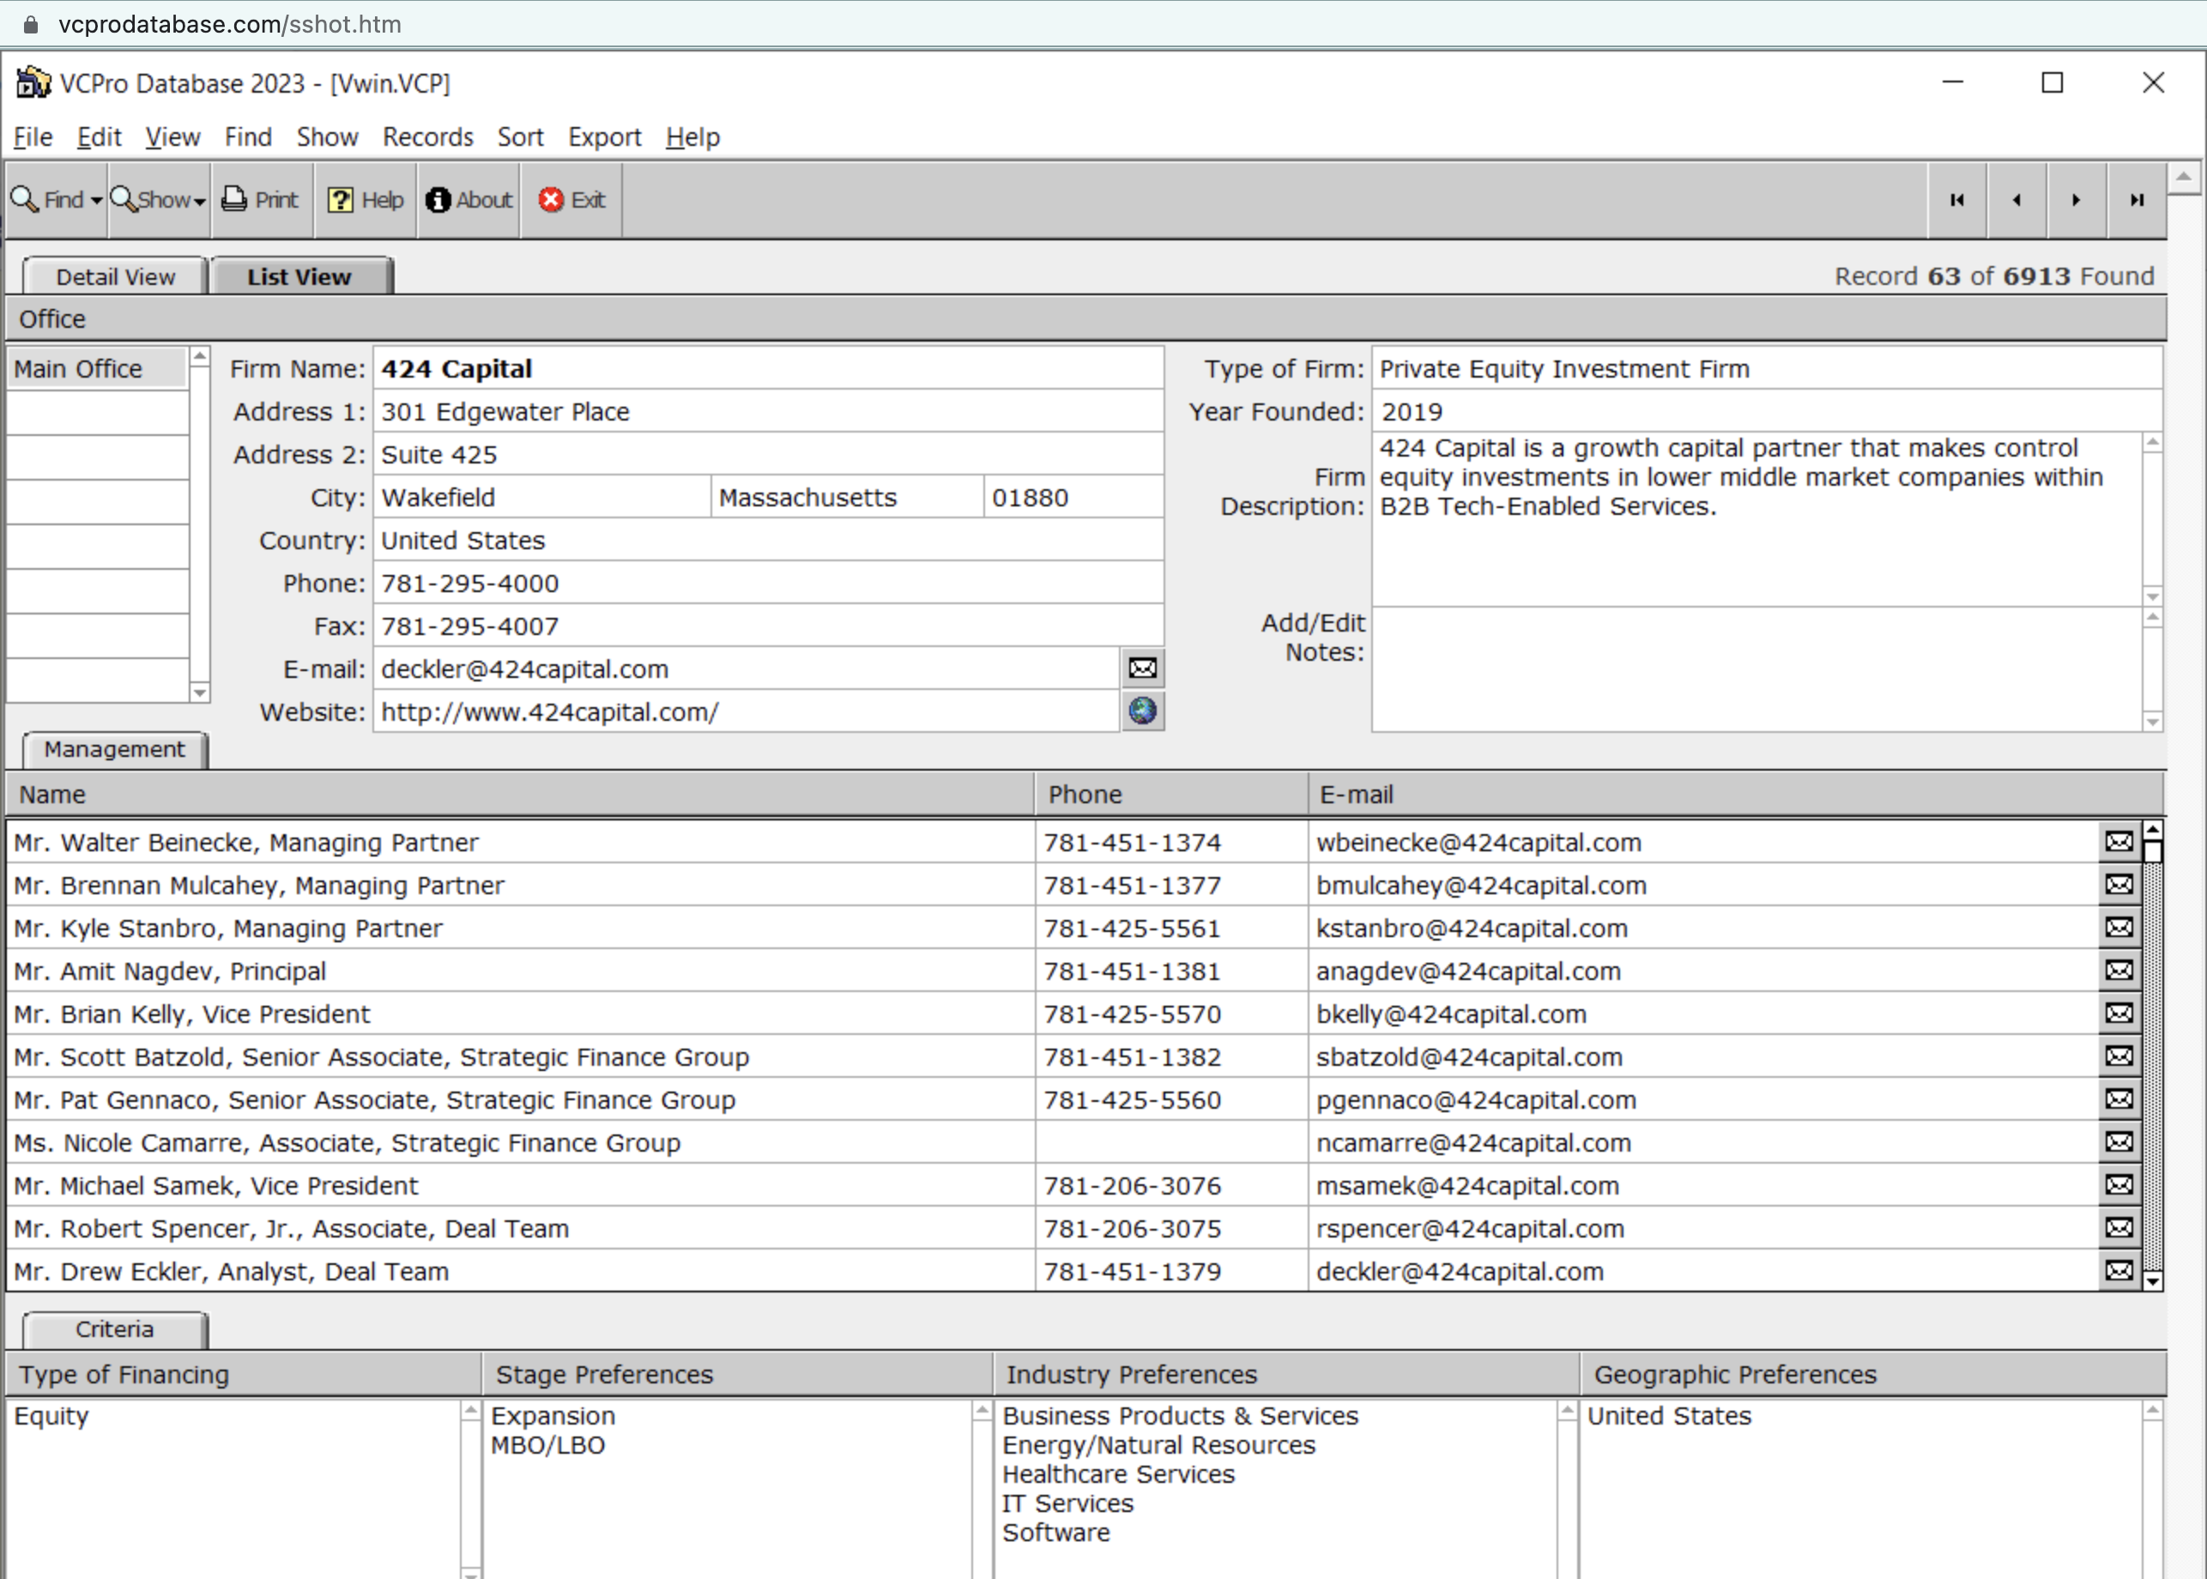
Task: Open the Records menu
Action: pos(428,137)
